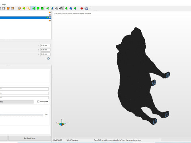191x143 pixels.
Task: Click the orange tag icon on the first tree row
Action: point(50,12)
